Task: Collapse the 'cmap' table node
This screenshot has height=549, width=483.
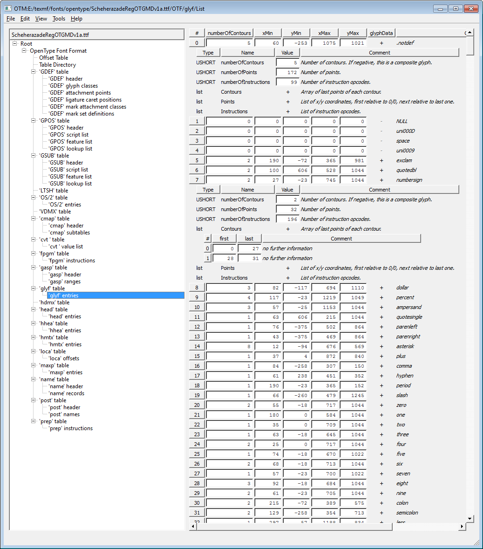Action: click(34, 219)
